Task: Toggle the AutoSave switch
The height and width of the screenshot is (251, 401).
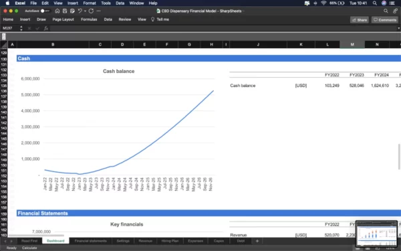Action: tap(45, 11)
